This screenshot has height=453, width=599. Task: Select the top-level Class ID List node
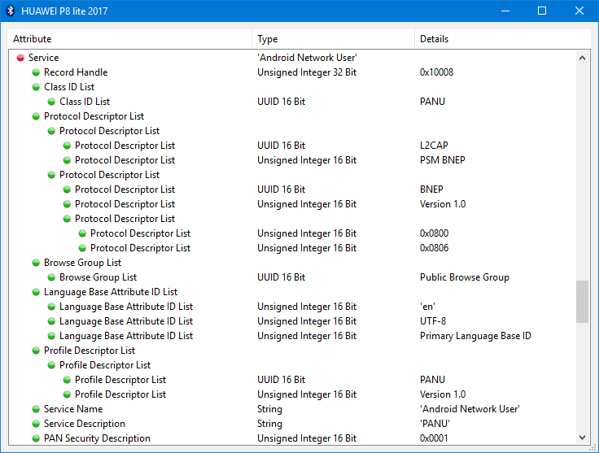(69, 87)
